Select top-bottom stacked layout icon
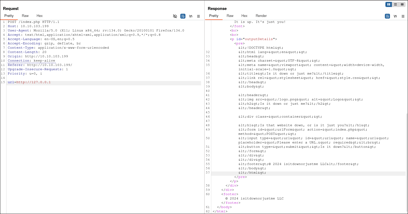 click(x=395, y=4)
